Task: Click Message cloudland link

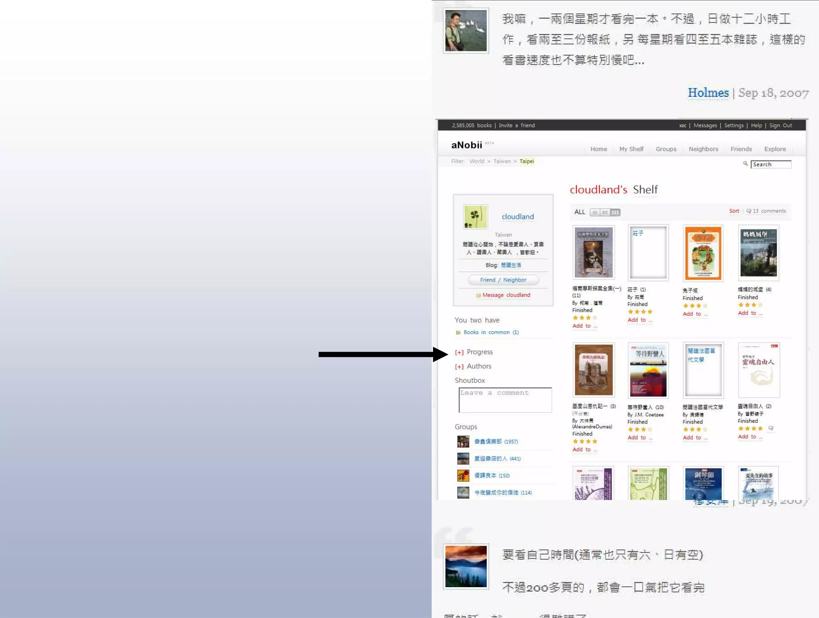Action: (506, 295)
